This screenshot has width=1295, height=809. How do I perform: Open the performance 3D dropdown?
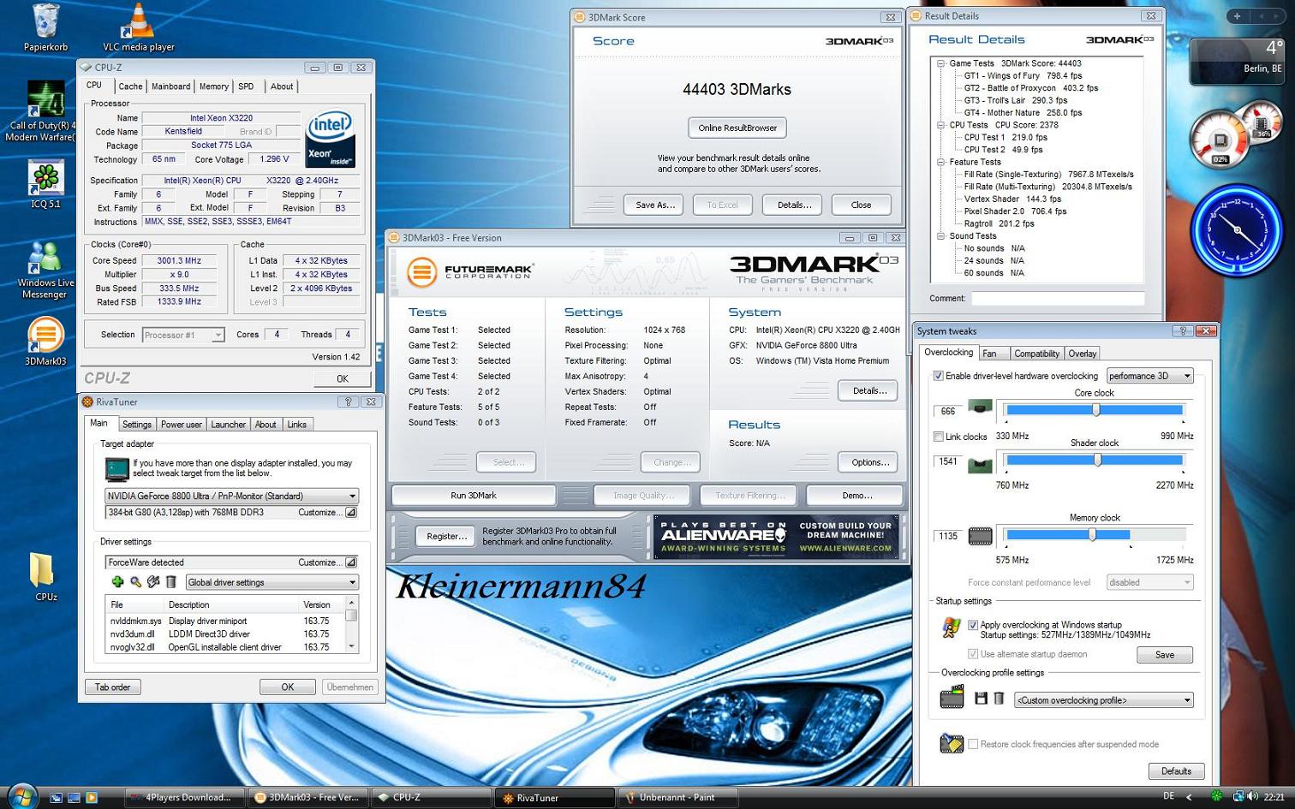coord(1149,376)
